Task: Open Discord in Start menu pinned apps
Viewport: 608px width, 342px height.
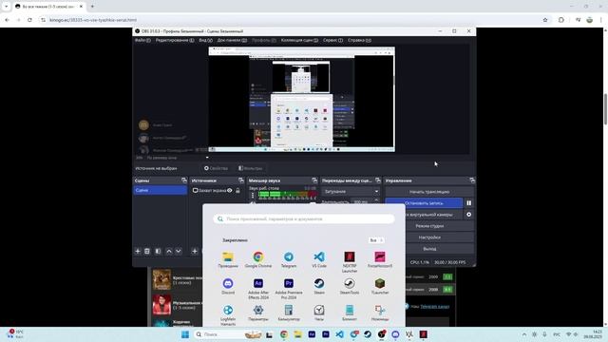Action: [x=228, y=287]
